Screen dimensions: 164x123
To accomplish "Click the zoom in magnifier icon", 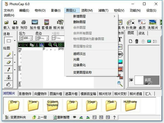I will [x=50, y=45].
